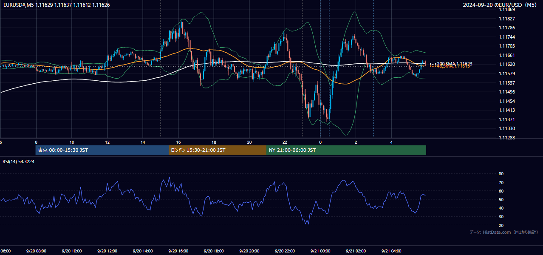The image size is (543, 255).
Task: Click hour label 20 under price chart
Action: coord(249,142)
